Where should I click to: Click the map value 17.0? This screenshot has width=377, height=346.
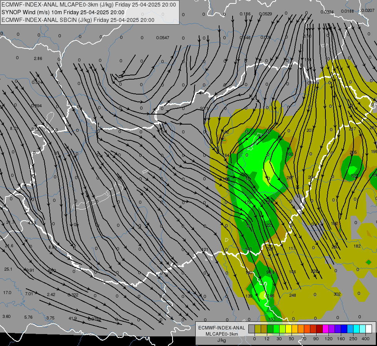click(7, 293)
